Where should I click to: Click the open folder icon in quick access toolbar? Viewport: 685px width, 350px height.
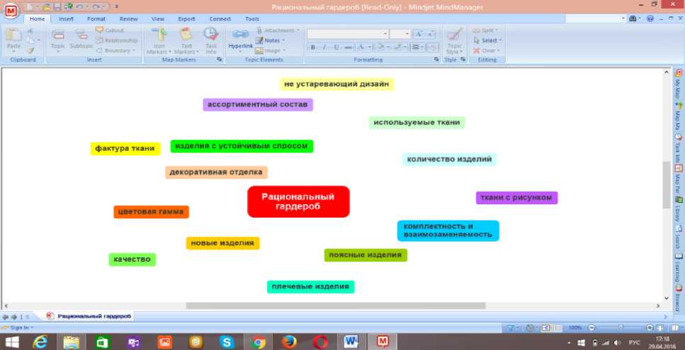[x=46, y=6]
